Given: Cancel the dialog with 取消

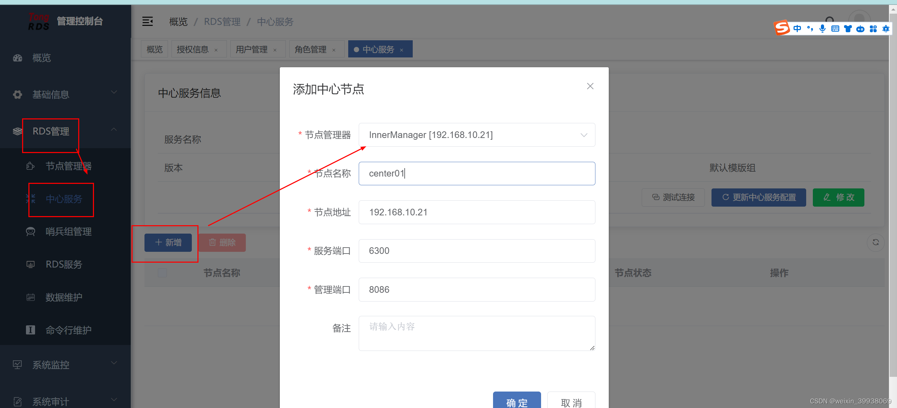Looking at the screenshot, I should (571, 401).
